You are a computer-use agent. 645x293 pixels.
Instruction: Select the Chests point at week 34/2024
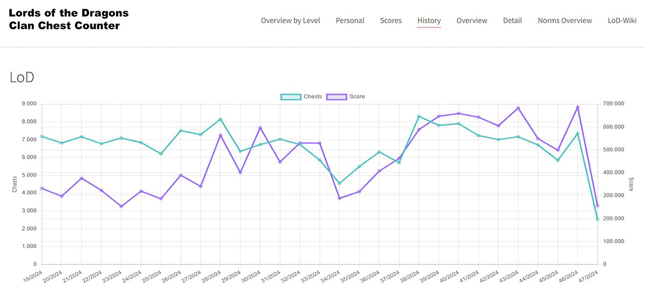(x=340, y=184)
